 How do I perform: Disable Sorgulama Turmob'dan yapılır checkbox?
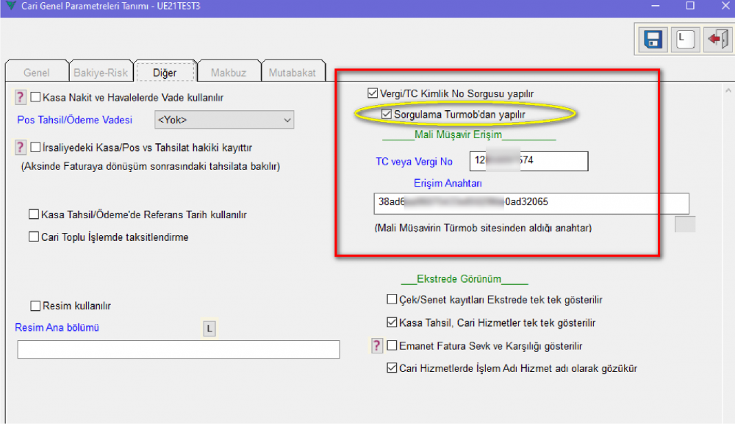[387, 115]
